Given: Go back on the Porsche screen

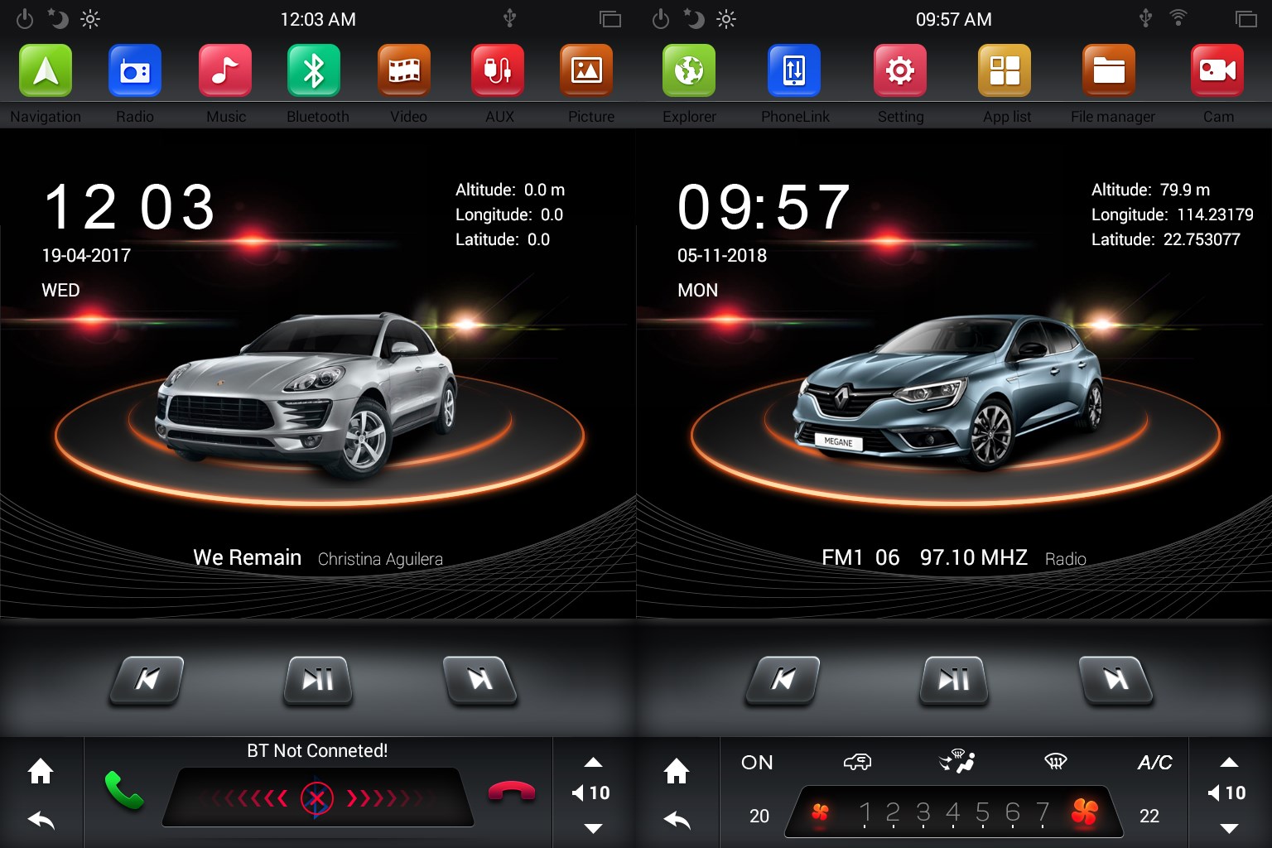Looking at the screenshot, I should (41, 820).
